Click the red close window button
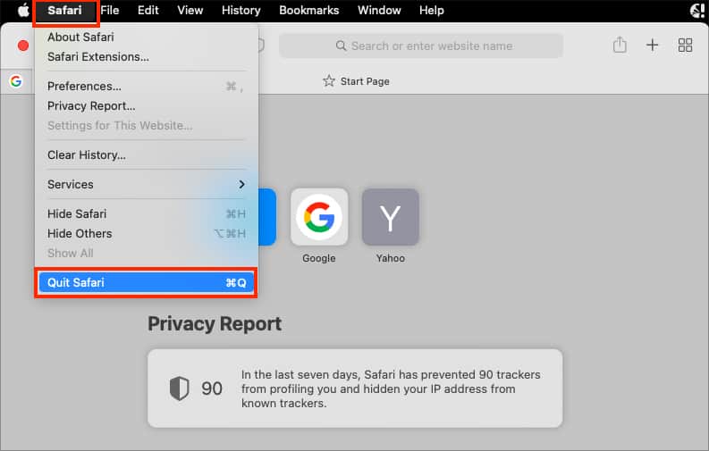 pyautogui.click(x=23, y=46)
